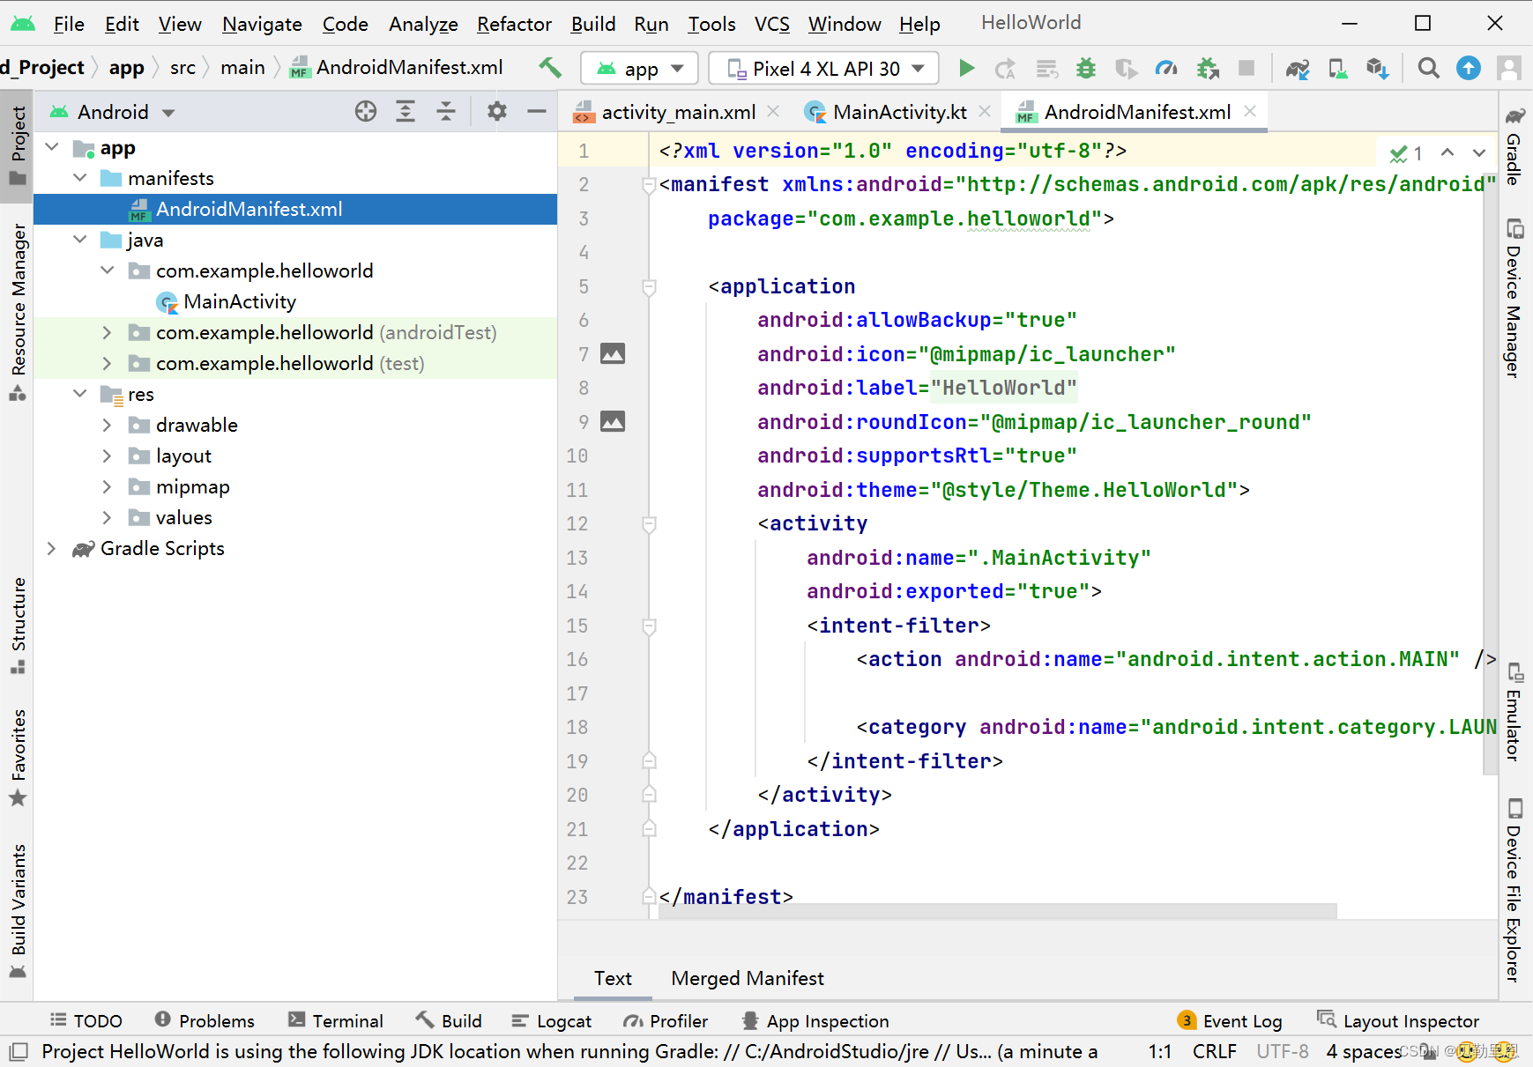Toggle the Favorites tool window button
Image resolution: width=1533 pixels, height=1067 pixels.
(18, 758)
